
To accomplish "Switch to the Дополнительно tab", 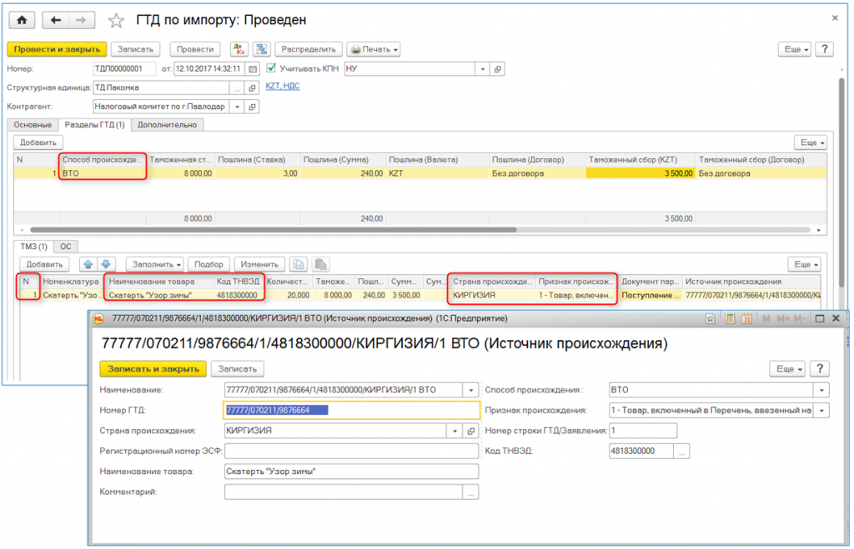I will tap(167, 125).
